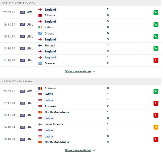Viewport: 163px width, 154px height.
Task: Click the UNL competition label on 13.10.24
Action: pyautogui.click(x=30, y=49)
